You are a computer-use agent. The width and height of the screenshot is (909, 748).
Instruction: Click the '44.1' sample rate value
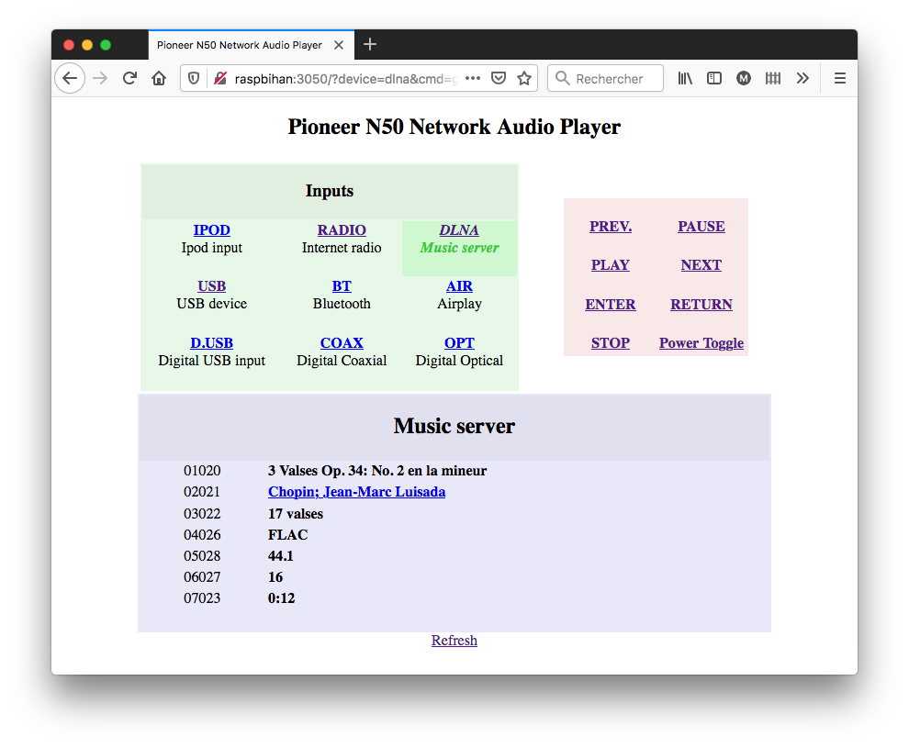pos(281,556)
